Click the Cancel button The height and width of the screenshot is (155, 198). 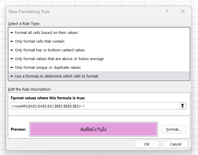[175, 144]
